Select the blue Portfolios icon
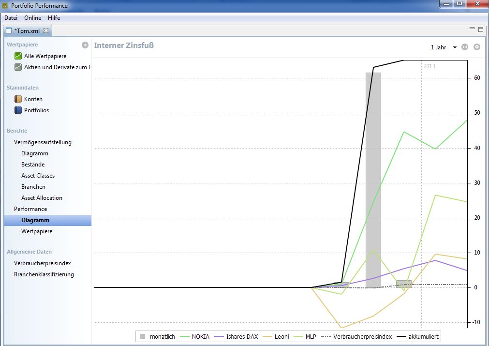This screenshot has height=346, width=489. tap(18, 110)
